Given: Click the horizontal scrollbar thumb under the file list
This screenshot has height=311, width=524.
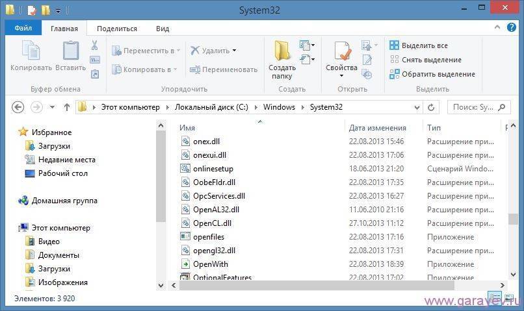Looking at the screenshot, I should pos(317,285).
